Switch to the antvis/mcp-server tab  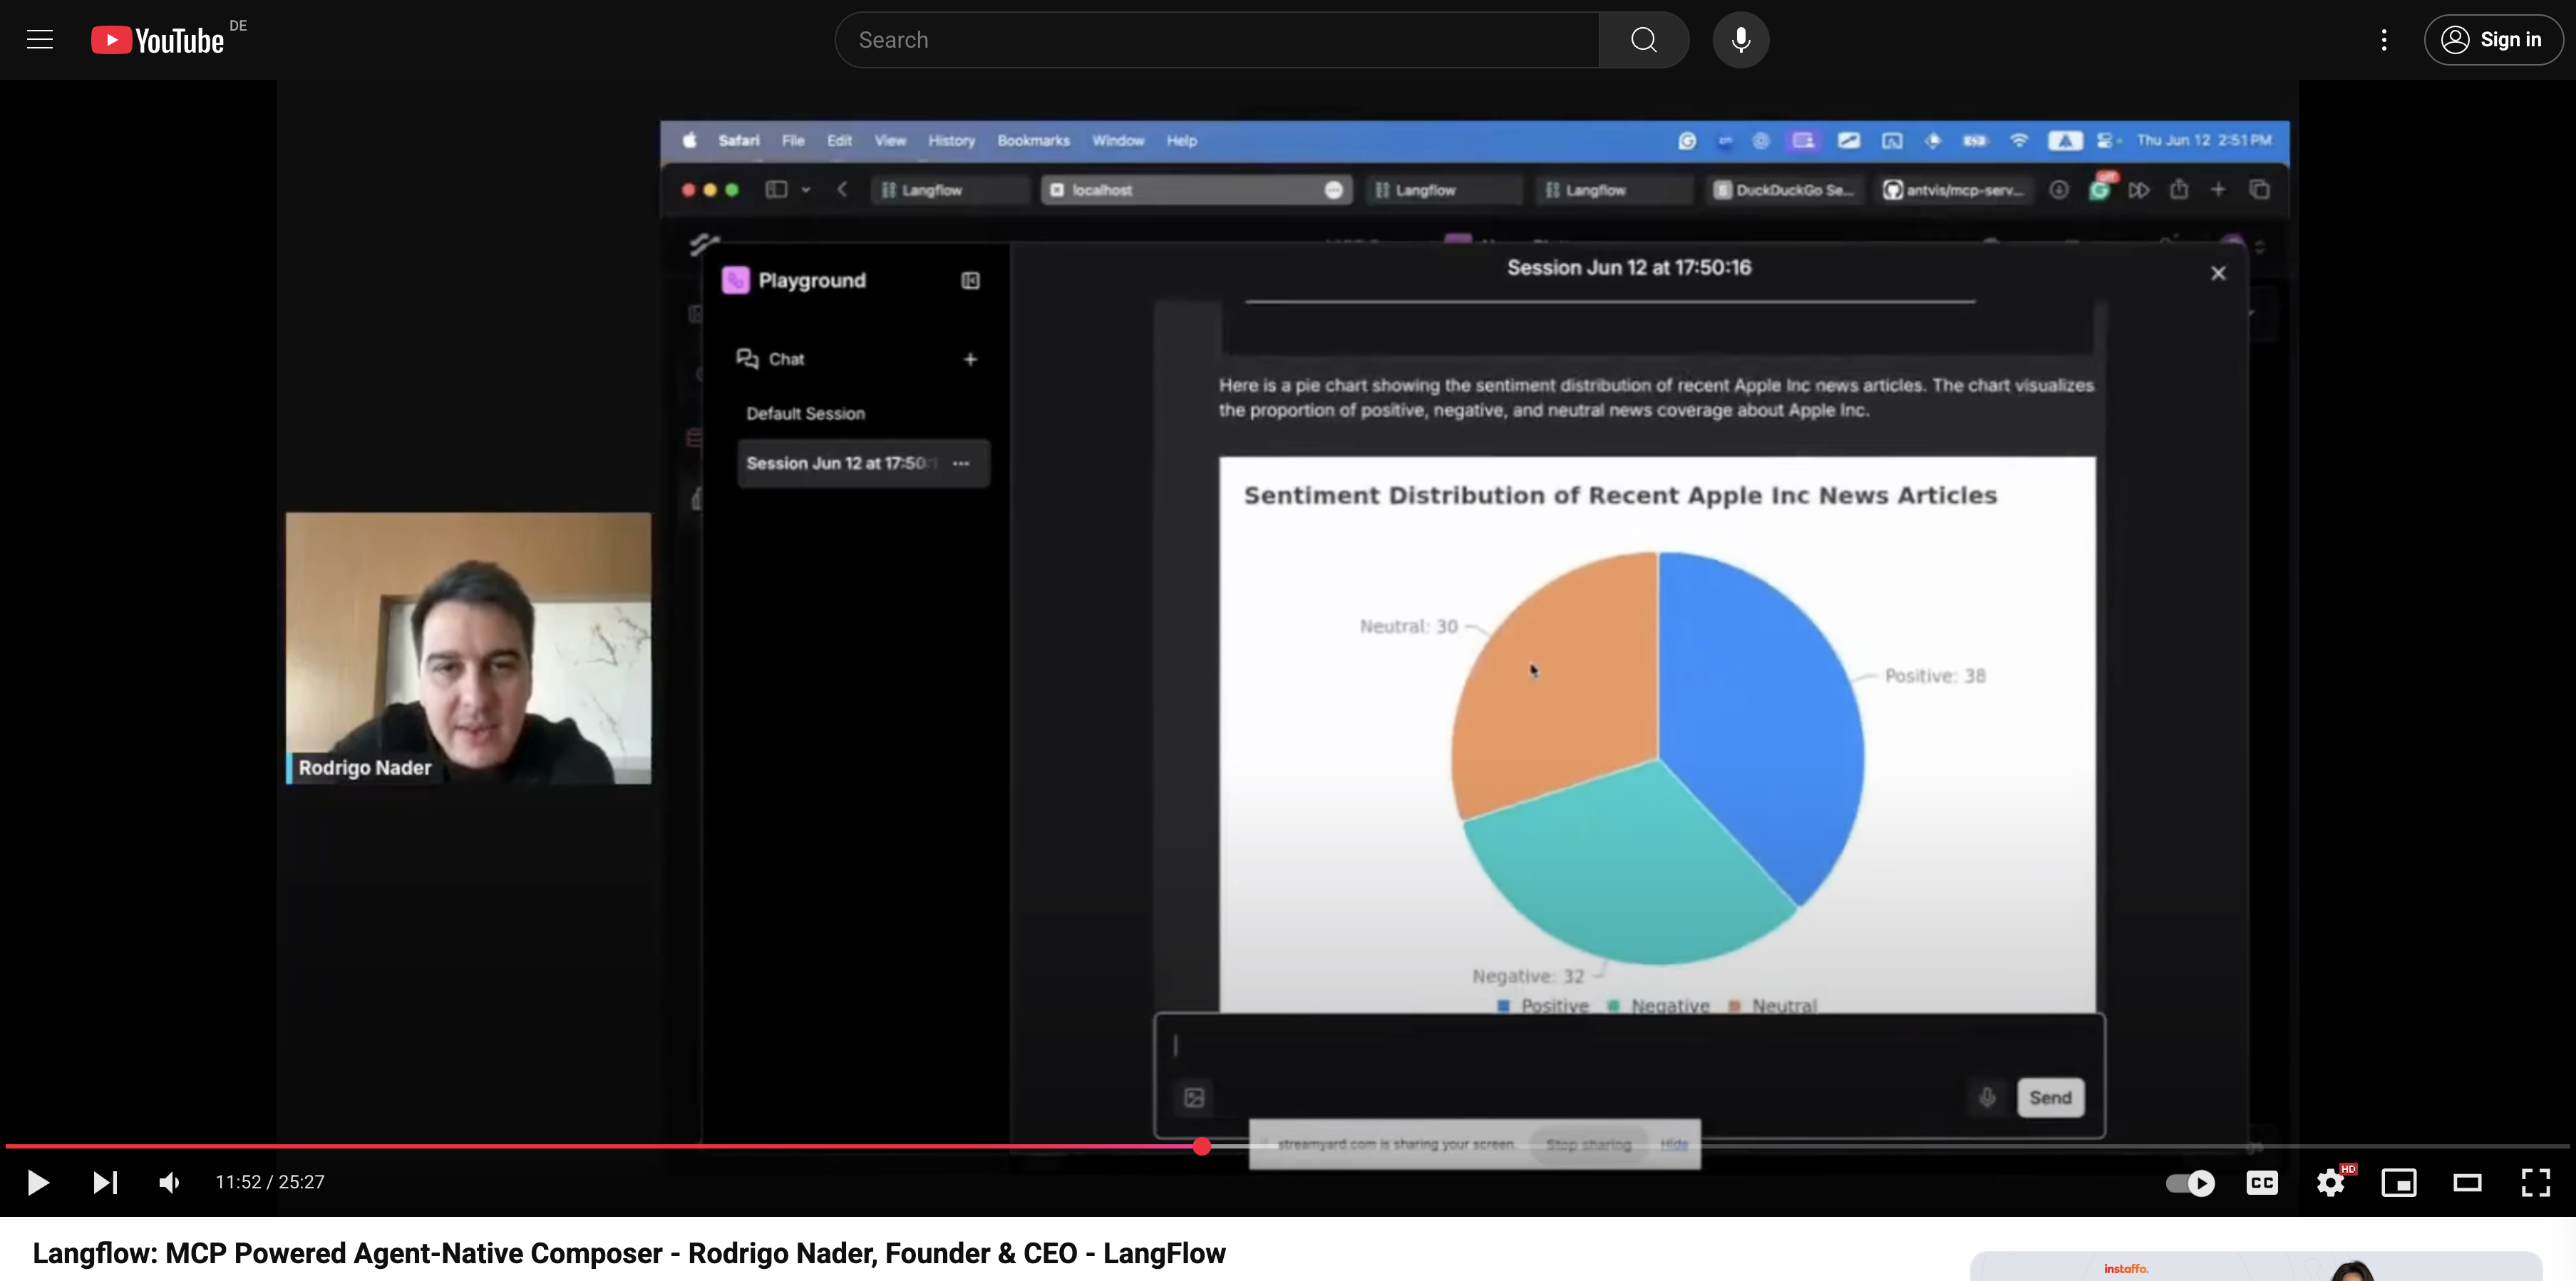1955,190
